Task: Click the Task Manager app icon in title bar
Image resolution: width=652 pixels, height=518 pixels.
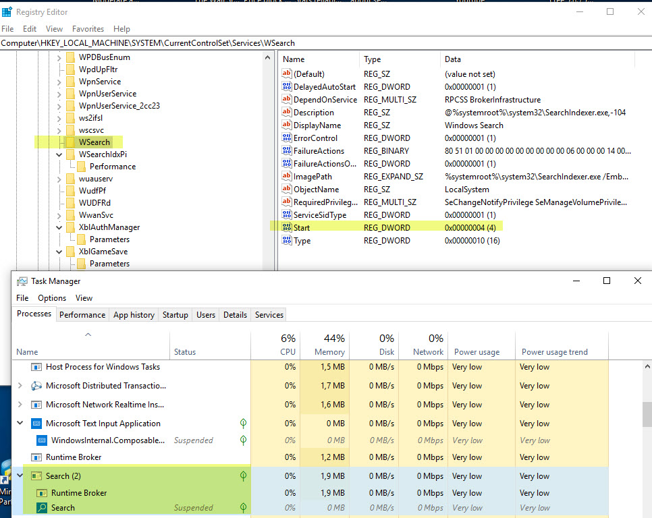Action: click(22, 281)
